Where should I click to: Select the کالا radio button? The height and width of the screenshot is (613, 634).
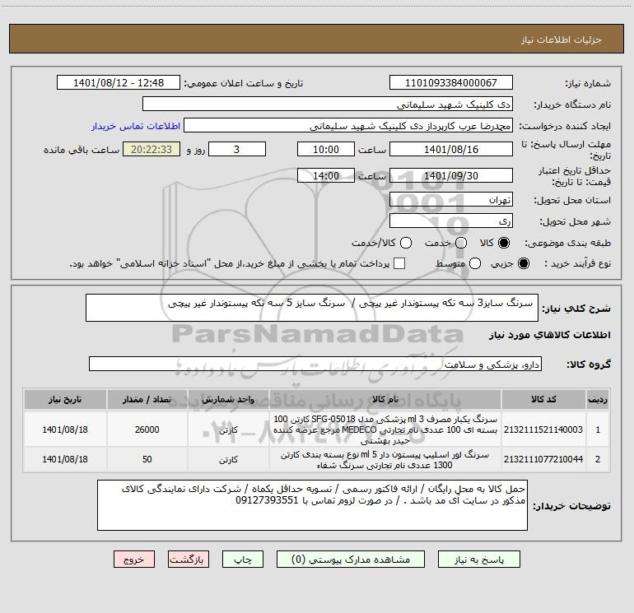tap(504, 243)
